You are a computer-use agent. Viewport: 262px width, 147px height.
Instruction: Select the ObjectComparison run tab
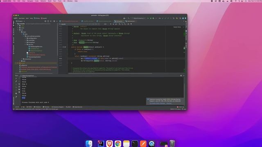(28, 76)
